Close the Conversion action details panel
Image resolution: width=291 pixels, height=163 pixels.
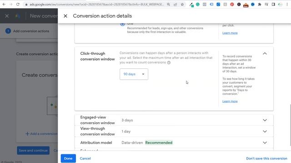coord(65,16)
